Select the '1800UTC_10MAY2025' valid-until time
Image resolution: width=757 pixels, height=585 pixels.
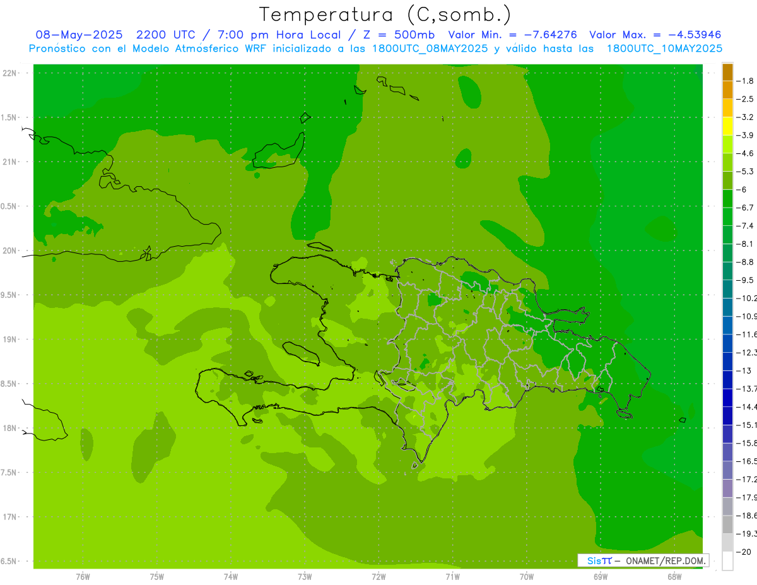664,49
